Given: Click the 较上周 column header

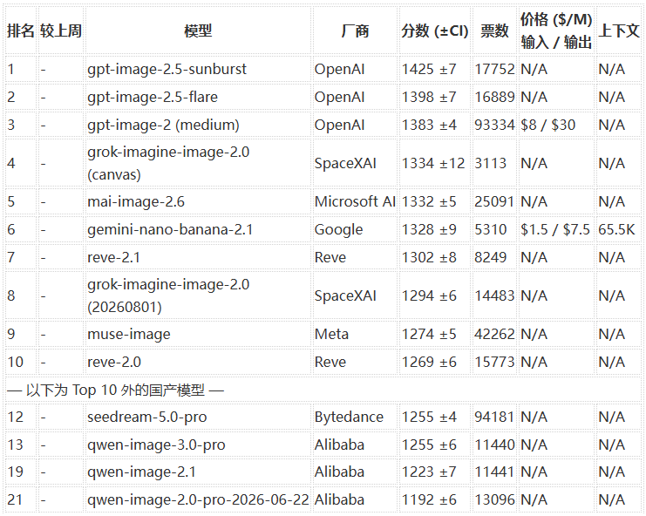Looking at the screenshot, I should click(61, 31).
